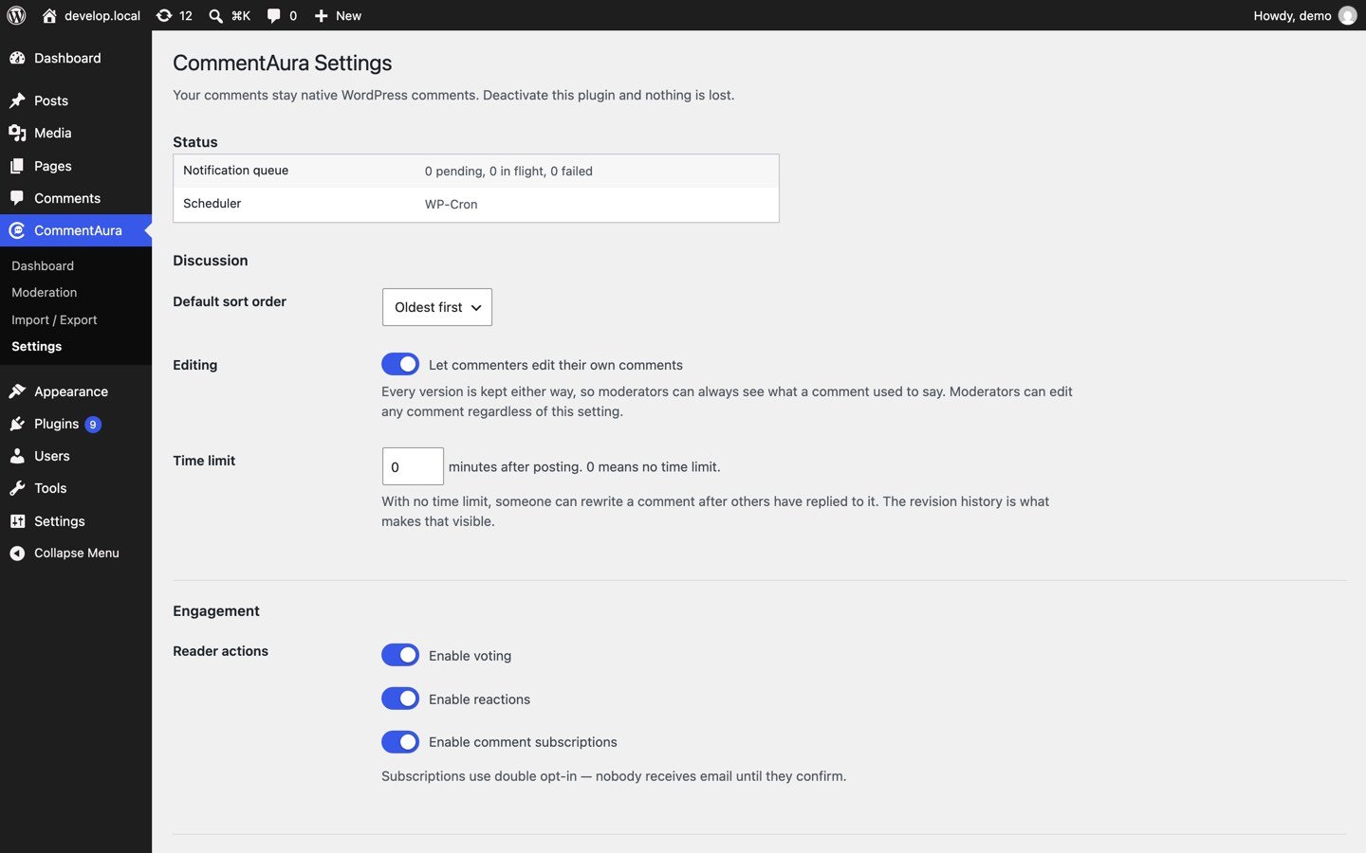
Task: Open the updates icon showing 12
Action: 164,15
